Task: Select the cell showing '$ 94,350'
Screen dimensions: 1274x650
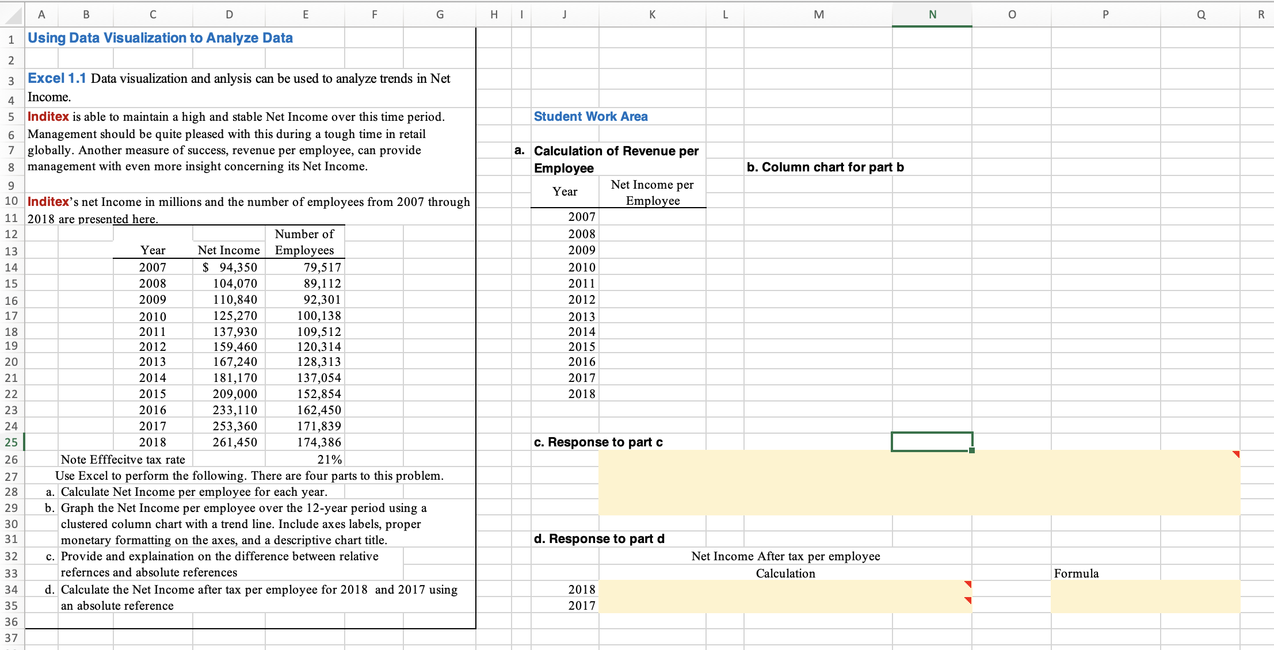Action: (228, 267)
